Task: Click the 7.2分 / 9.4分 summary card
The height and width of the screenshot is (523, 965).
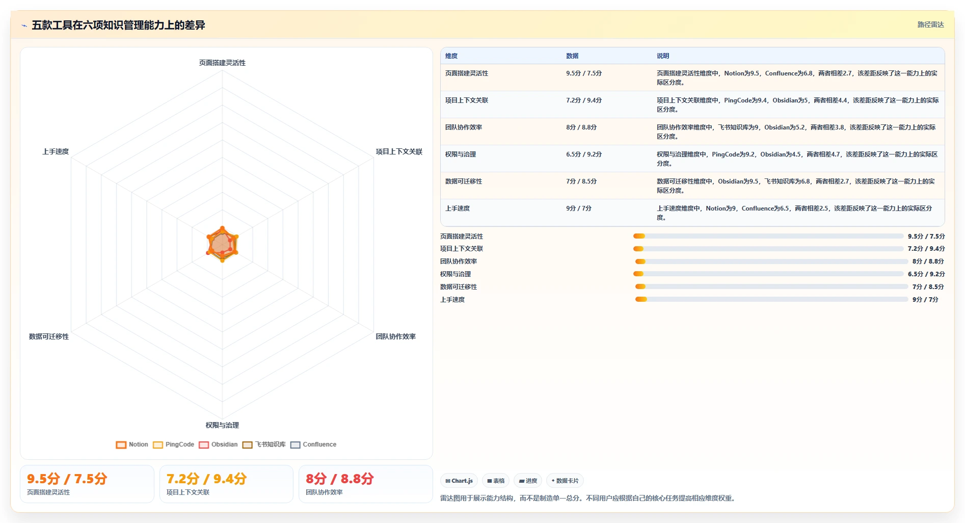Action: pos(226,484)
